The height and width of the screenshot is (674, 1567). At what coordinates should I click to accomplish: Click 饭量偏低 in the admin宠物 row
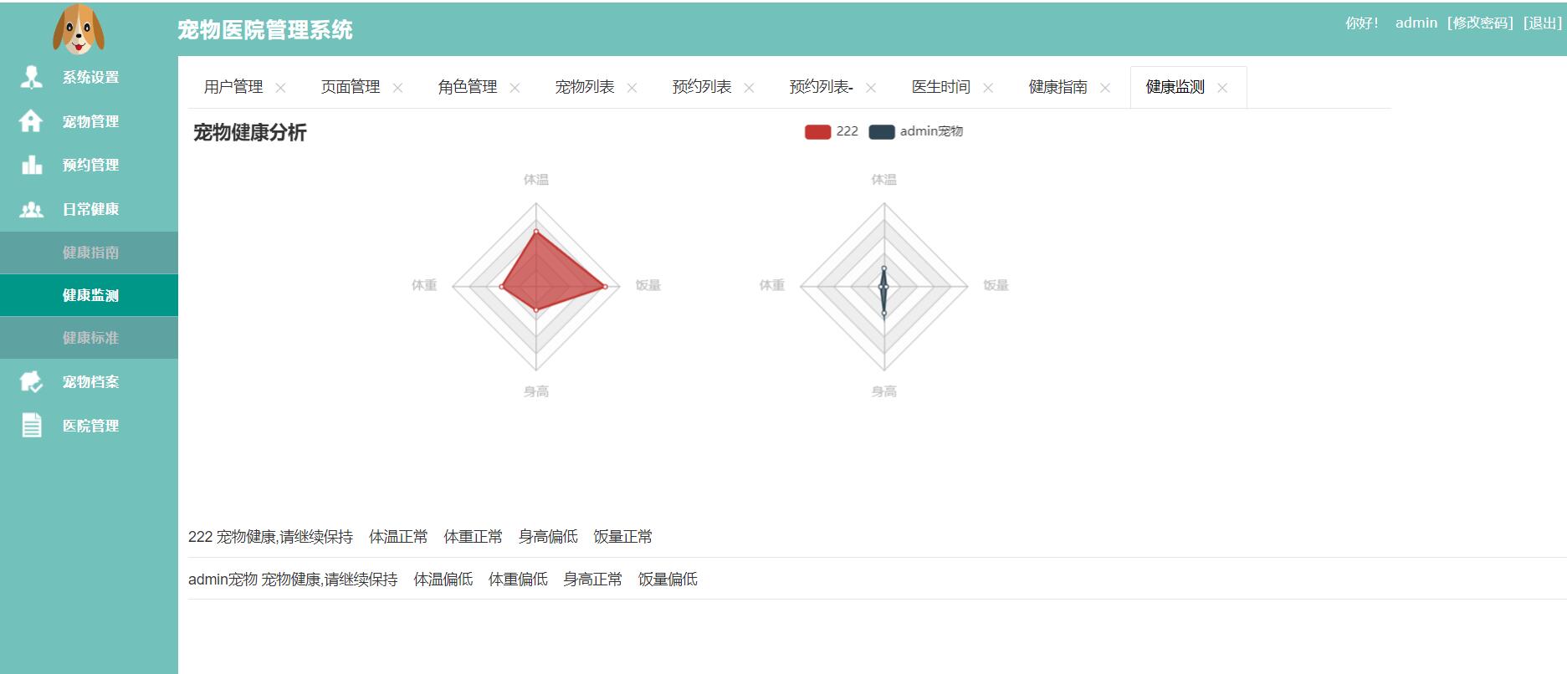668,580
